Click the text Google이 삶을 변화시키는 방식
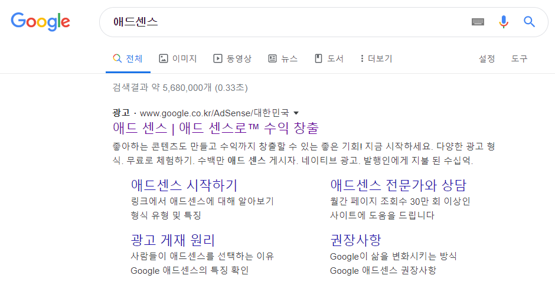Screen dimensions: 555x298 pyautogui.click(x=393, y=256)
